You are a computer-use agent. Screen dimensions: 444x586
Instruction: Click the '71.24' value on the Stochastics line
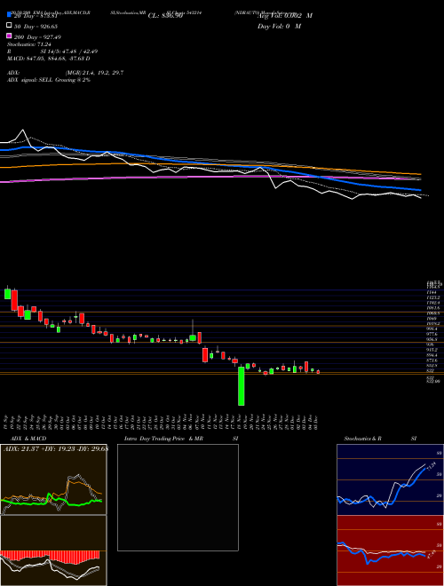(431, 467)
